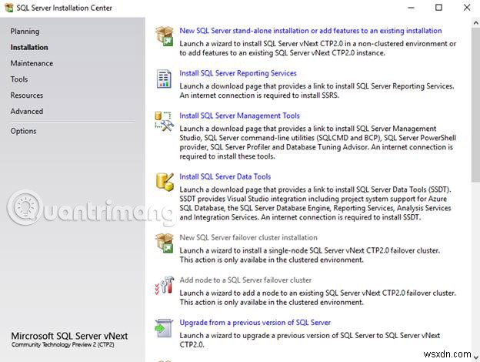Click New SQL Server failover cluster installation

[248, 237]
